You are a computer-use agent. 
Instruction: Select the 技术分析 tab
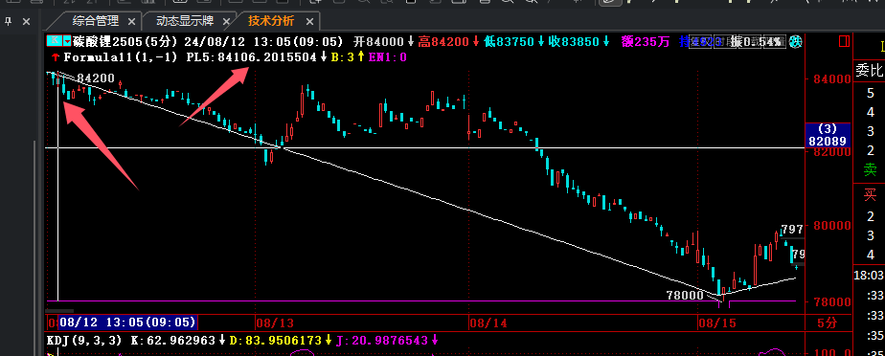(x=271, y=21)
